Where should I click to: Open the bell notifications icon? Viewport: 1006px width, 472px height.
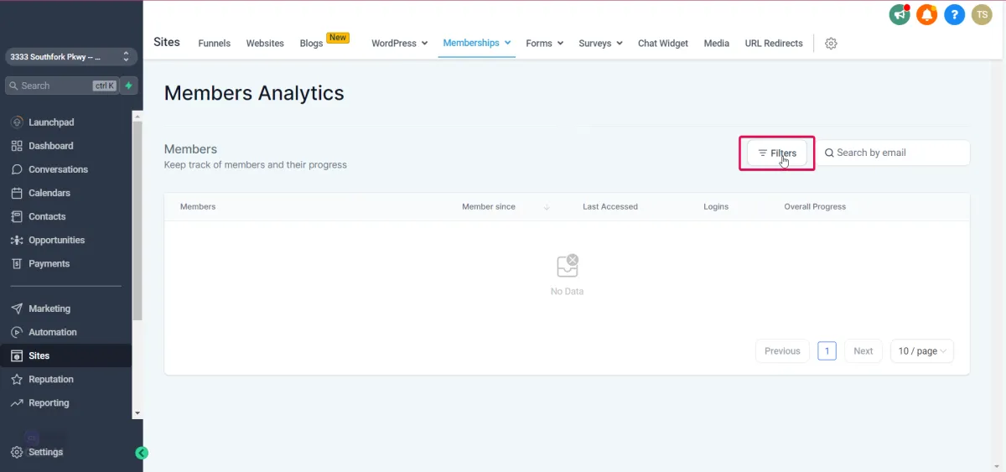pos(926,14)
